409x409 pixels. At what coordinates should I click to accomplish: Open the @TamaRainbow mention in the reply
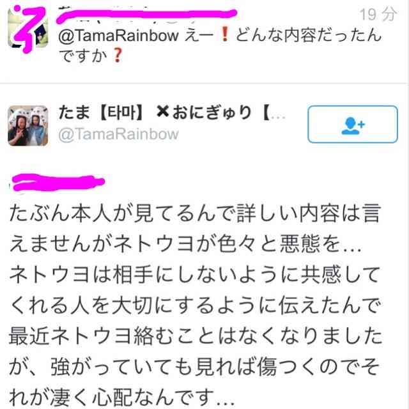[x=119, y=36]
